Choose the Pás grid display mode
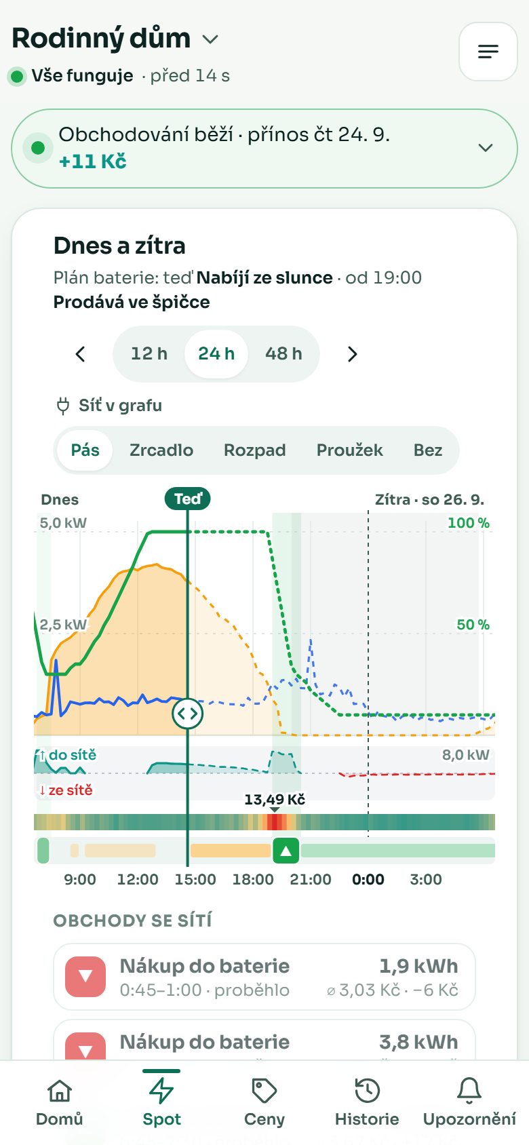The height and width of the screenshot is (1145, 529). [85, 450]
